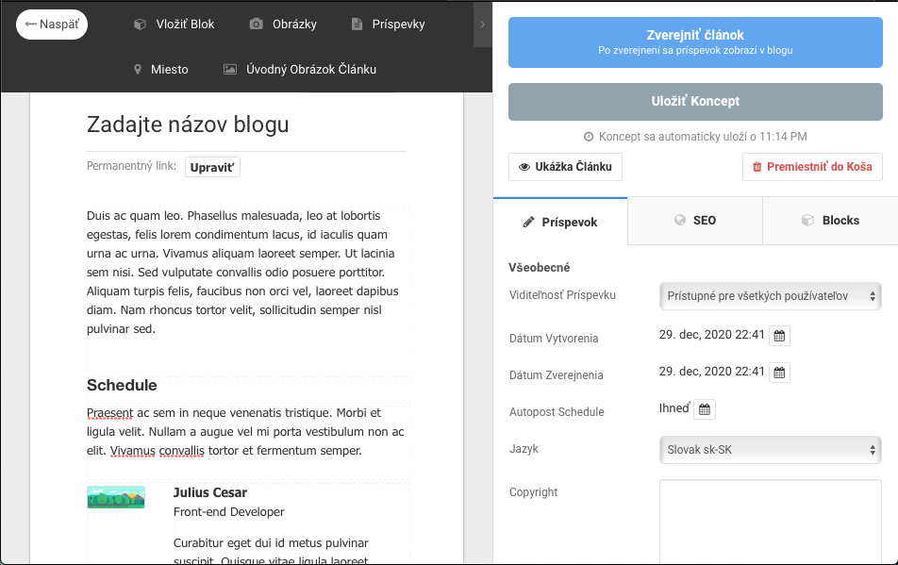Image resolution: width=898 pixels, height=565 pixels.
Task: Edit the permanent link with Upraviť
Action: [212, 167]
